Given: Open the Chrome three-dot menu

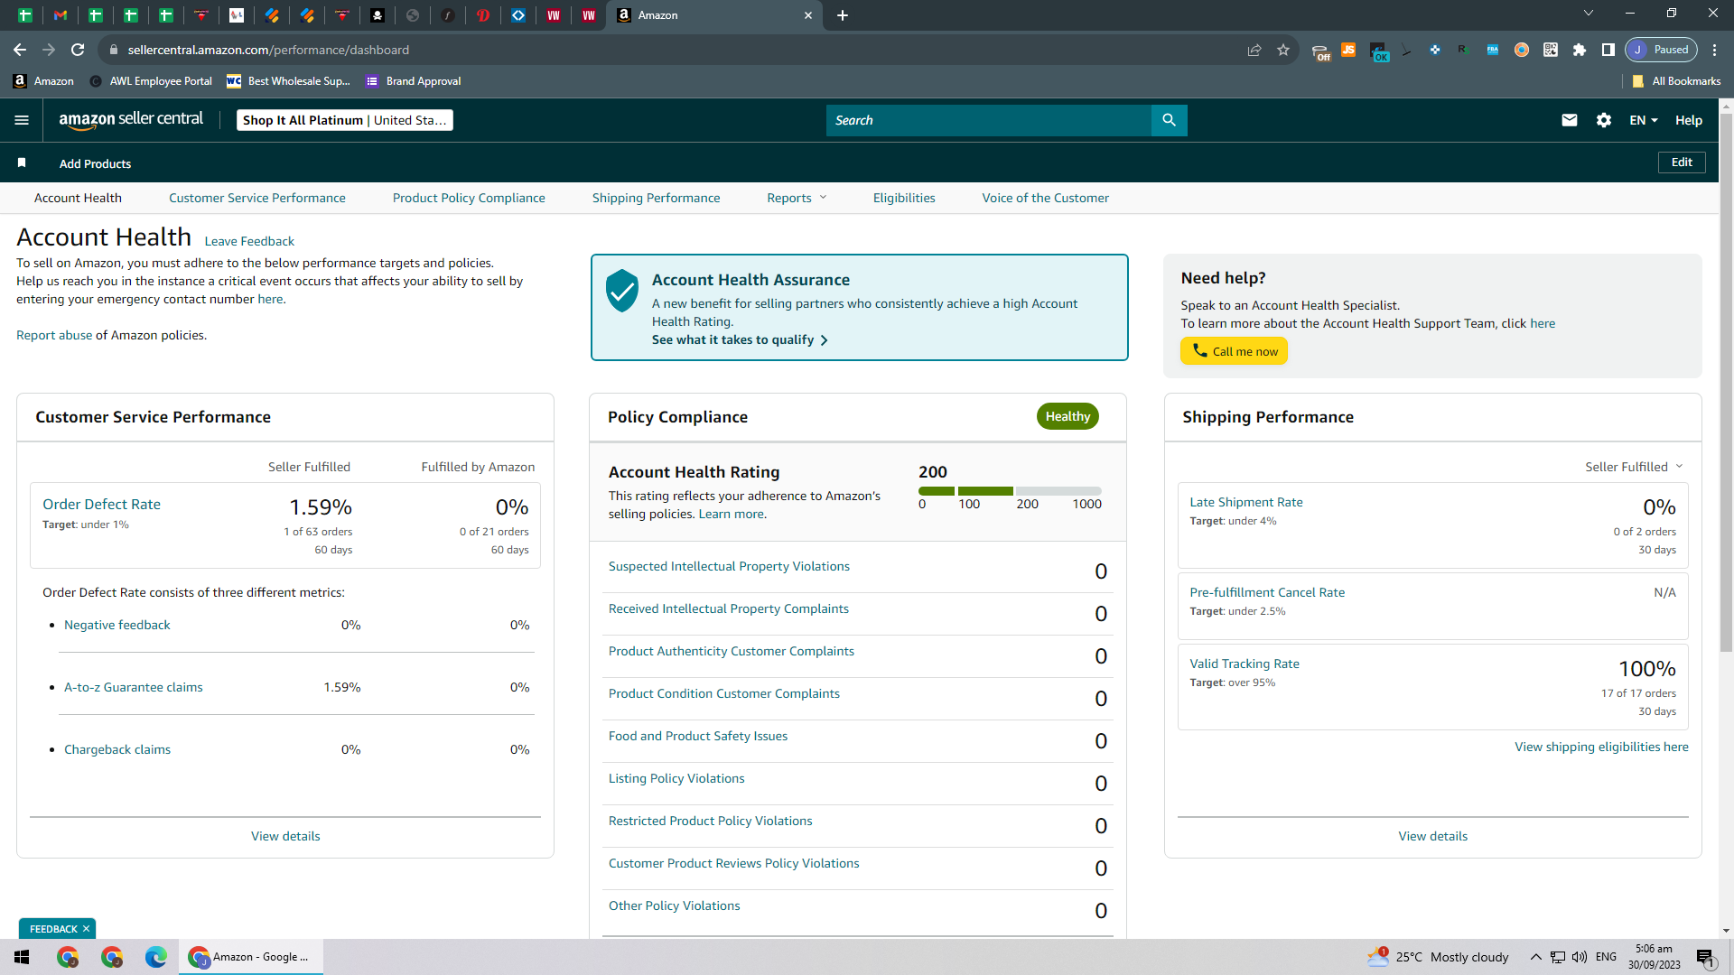Looking at the screenshot, I should [x=1714, y=50].
